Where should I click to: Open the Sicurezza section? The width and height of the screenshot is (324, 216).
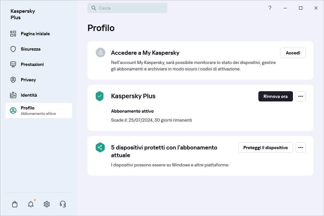(30, 49)
